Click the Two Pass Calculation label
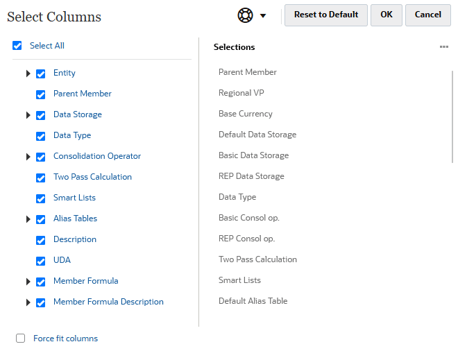Viewport: 458px width, 351px height. (x=92, y=177)
